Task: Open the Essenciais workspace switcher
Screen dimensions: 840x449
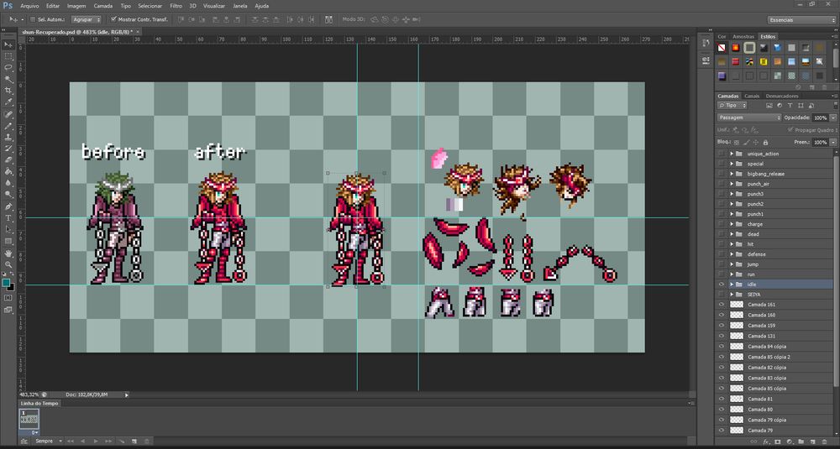Action: [x=801, y=19]
